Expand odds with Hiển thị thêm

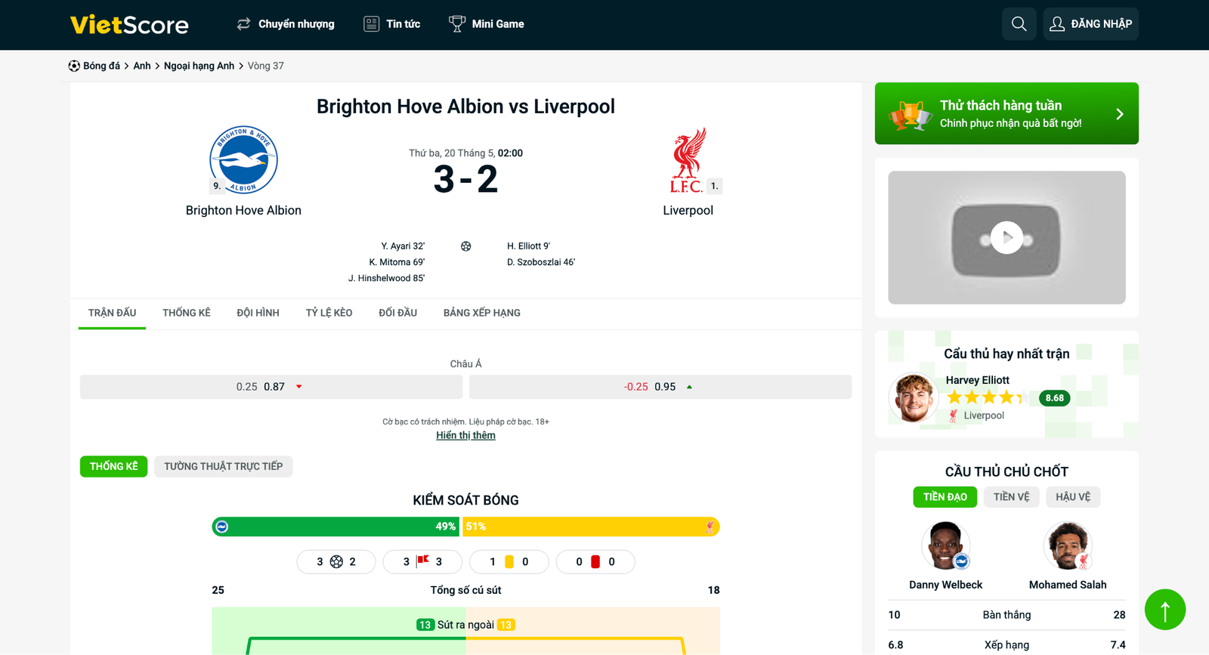coord(465,435)
